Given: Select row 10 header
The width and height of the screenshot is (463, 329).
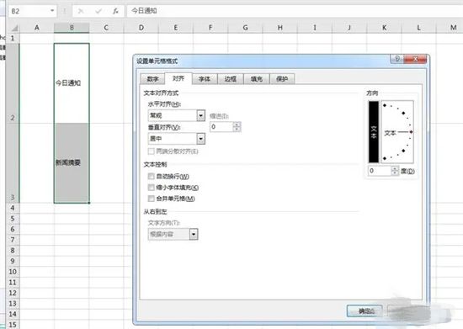Looking at the screenshot, I should pos(13,272).
